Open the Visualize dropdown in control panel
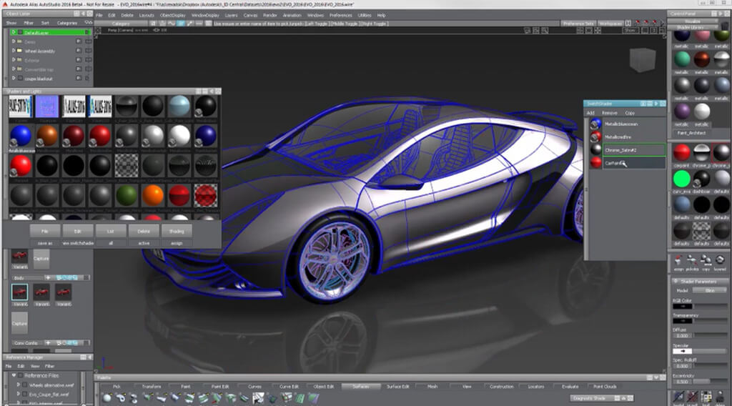732x406 pixels. [x=692, y=21]
